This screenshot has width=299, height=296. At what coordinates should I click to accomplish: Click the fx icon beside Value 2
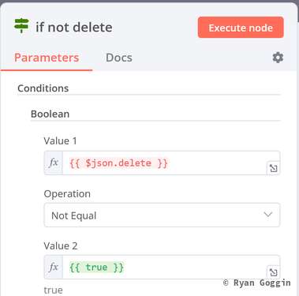coord(54,268)
